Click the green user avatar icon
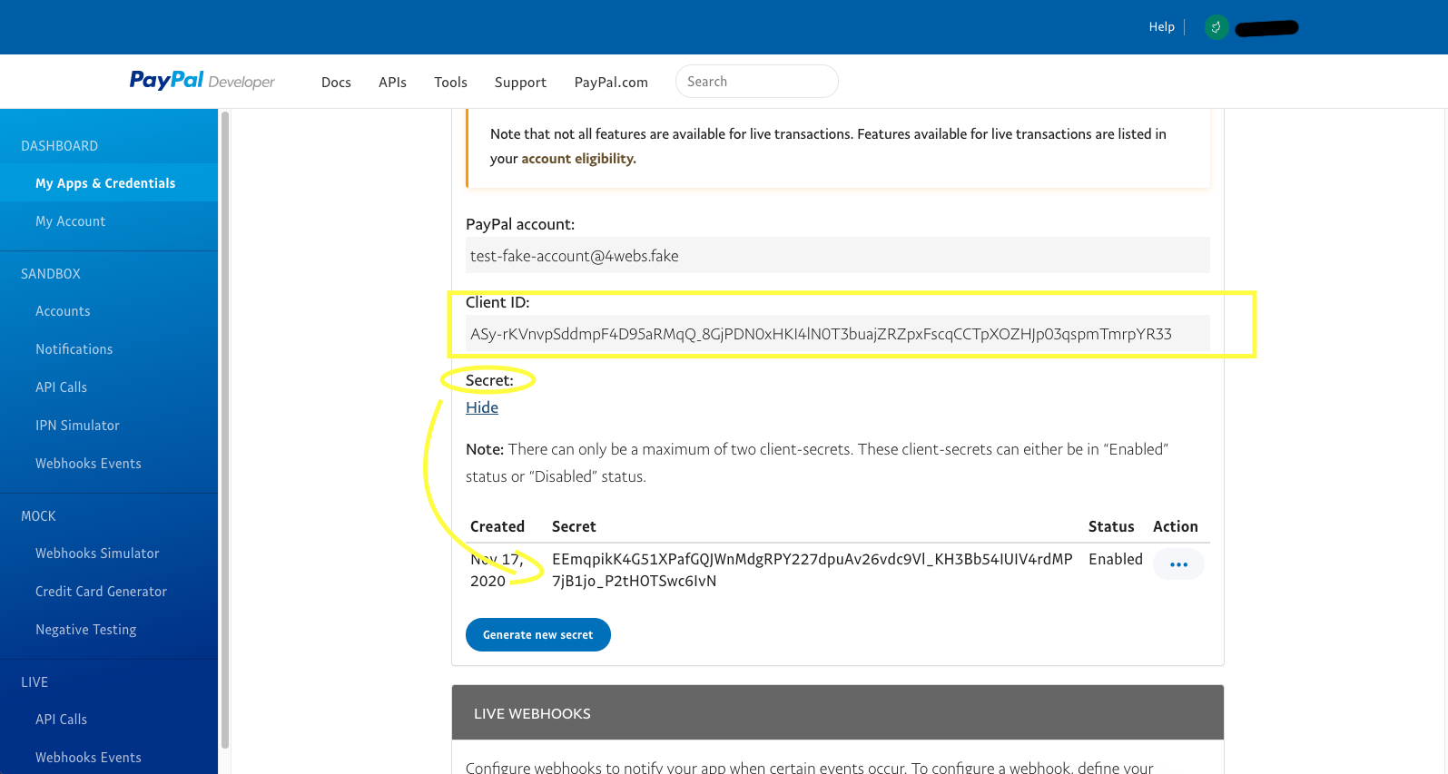This screenshot has width=1448, height=774. tap(1217, 27)
